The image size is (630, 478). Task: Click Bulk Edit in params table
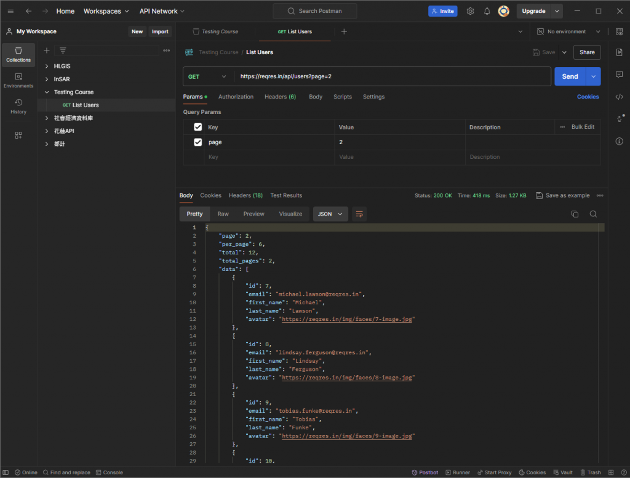pyautogui.click(x=583, y=127)
